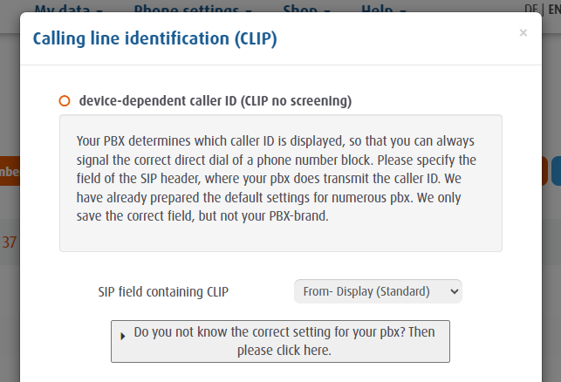Image resolution: width=561 pixels, height=382 pixels.
Task: Click the Calling line identification (CLIP) title
Action: point(155,38)
